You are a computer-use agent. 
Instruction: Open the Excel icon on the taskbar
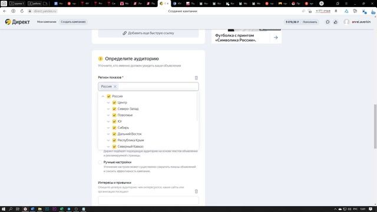[61, 209]
